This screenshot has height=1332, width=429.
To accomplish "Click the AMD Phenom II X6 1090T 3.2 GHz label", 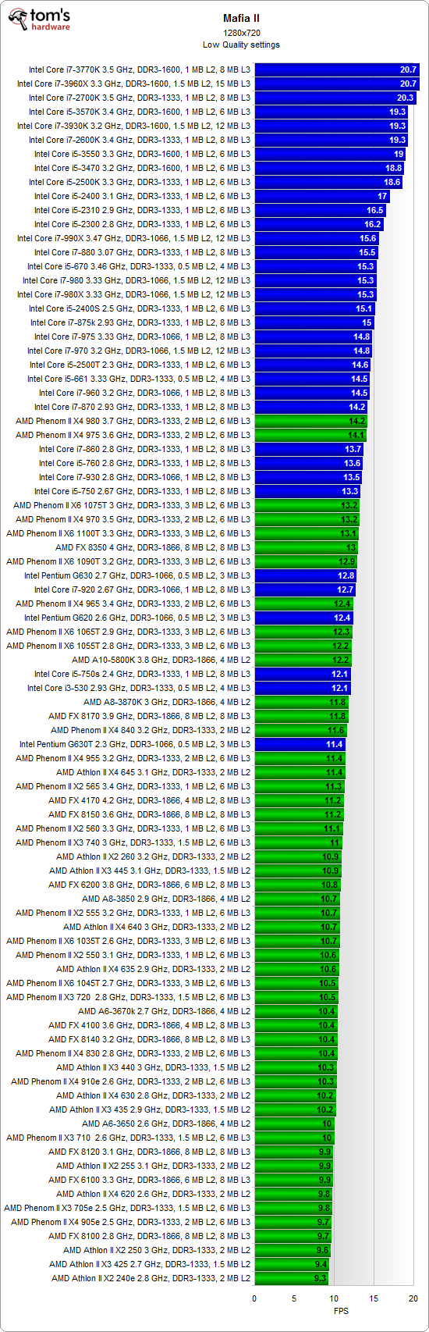I will point(129,561).
